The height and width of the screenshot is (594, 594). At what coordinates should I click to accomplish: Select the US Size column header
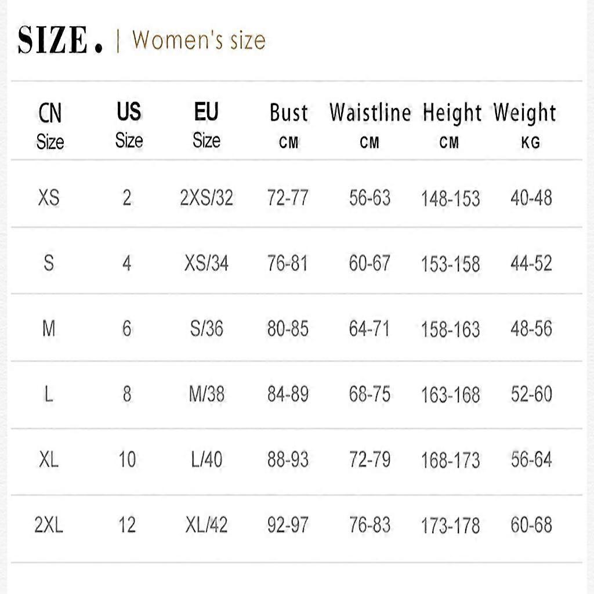tap(129, 125)
